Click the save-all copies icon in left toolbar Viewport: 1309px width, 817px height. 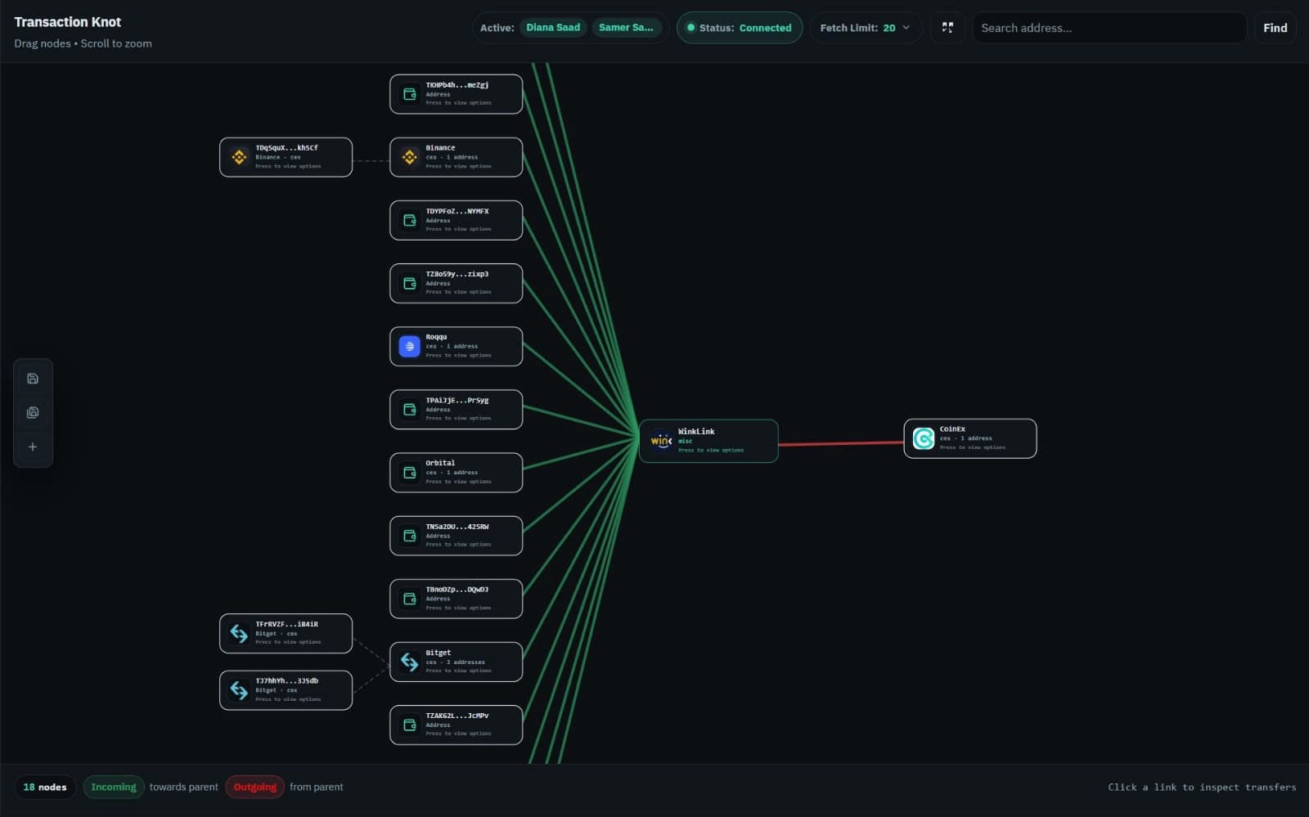click(x=33, y=413)
